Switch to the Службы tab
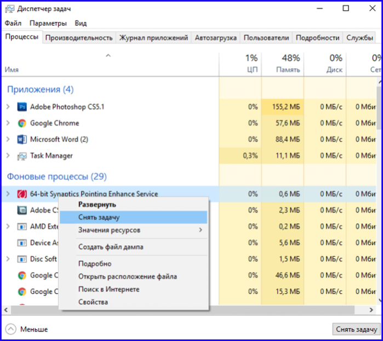Screen dimensions: 383x341 [x=359, y=38]
